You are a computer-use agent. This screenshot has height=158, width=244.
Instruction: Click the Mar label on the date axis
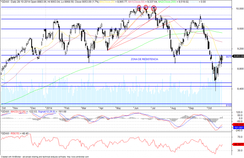pyautogui.click(x=84, y=108)
